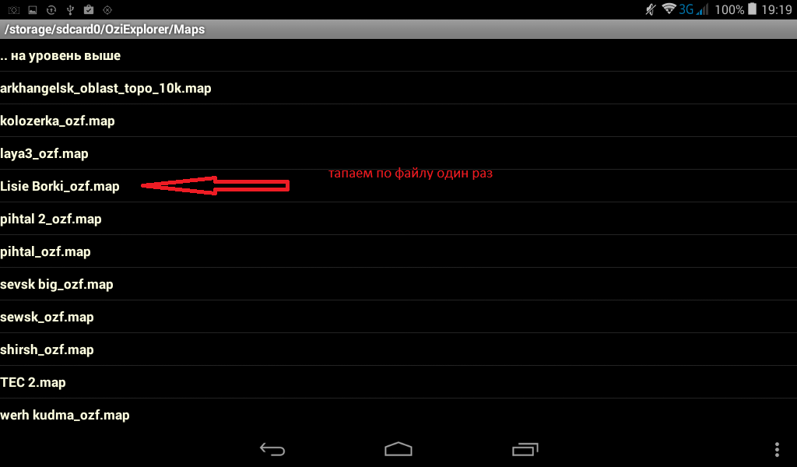
Task: Select kolozerka_ozf.map from the list
Action: [398, 121]
